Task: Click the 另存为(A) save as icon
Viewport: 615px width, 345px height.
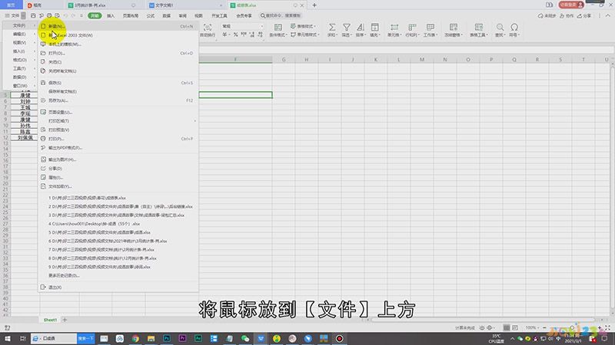Action: [43, 100]
